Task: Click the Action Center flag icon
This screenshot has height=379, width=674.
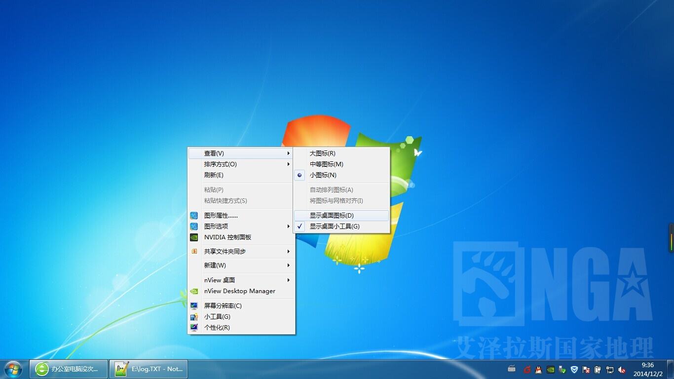Action: [x=586, y=369]
